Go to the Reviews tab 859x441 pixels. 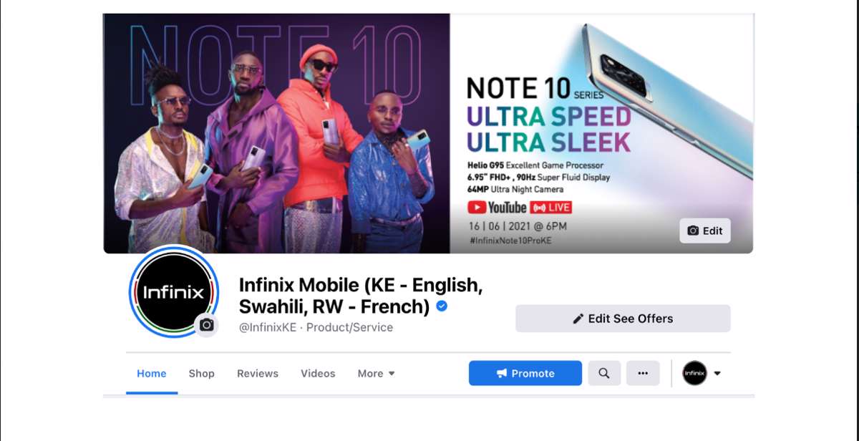pyautogui.click(x=258, y=374)
